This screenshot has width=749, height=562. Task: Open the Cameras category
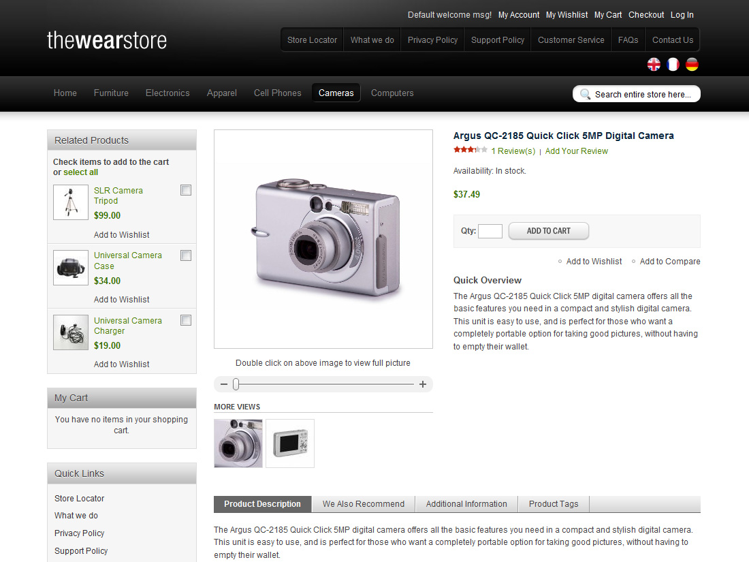click(x=336, y=93)
